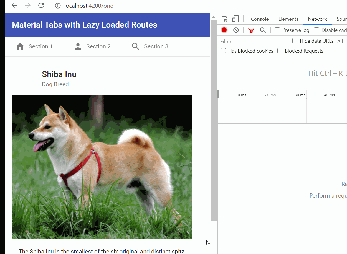Stop recording network log with red button
347x254 pixels.
224,30
